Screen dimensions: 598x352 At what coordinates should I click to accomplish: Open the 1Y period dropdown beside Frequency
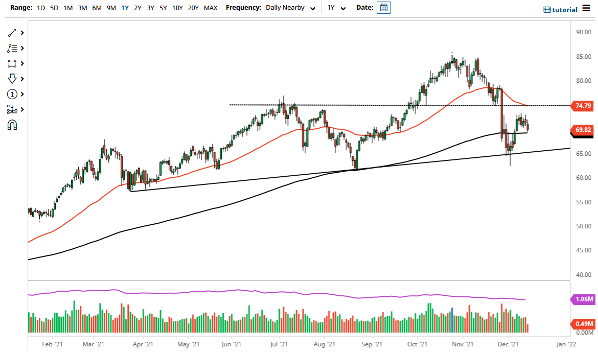[335, 8]
